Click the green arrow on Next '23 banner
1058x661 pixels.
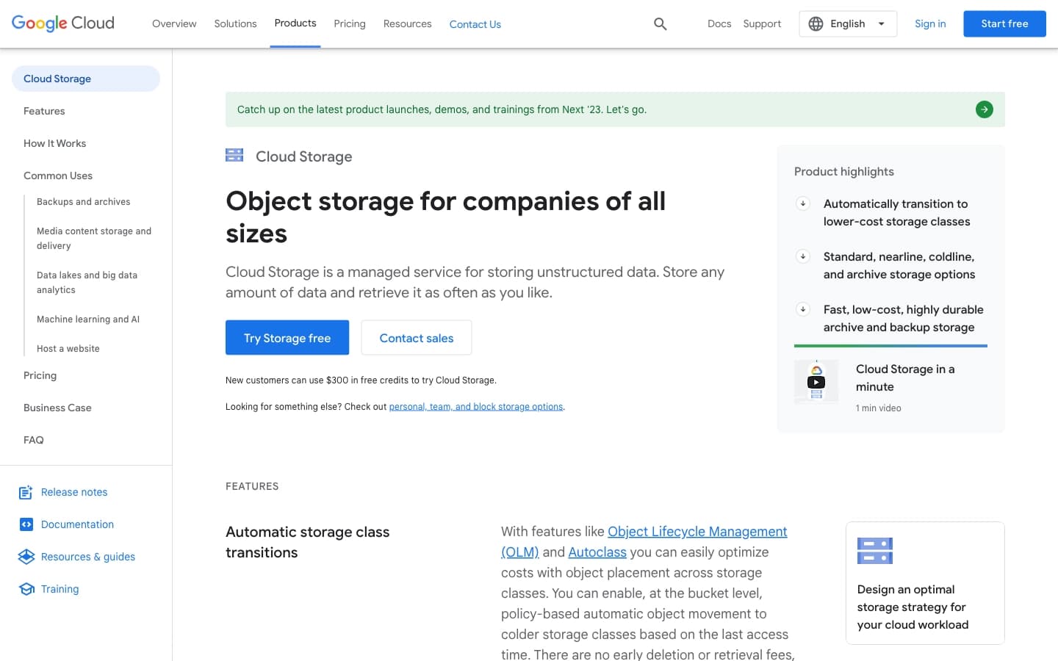984,109
